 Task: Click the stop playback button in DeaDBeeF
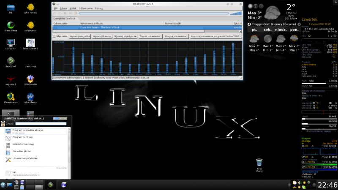click(x=55, y=13)
